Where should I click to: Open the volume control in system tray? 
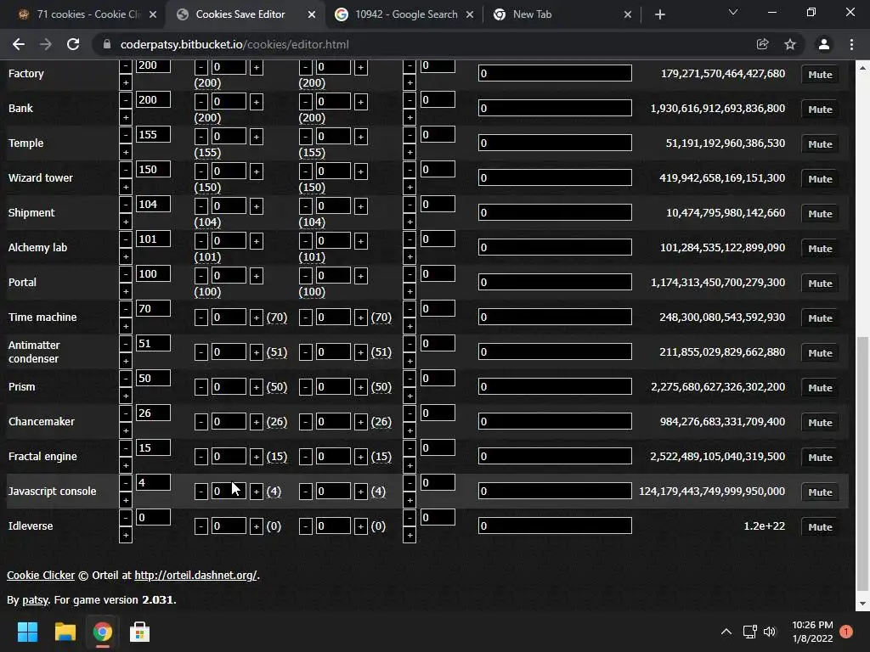coord(770,632)
